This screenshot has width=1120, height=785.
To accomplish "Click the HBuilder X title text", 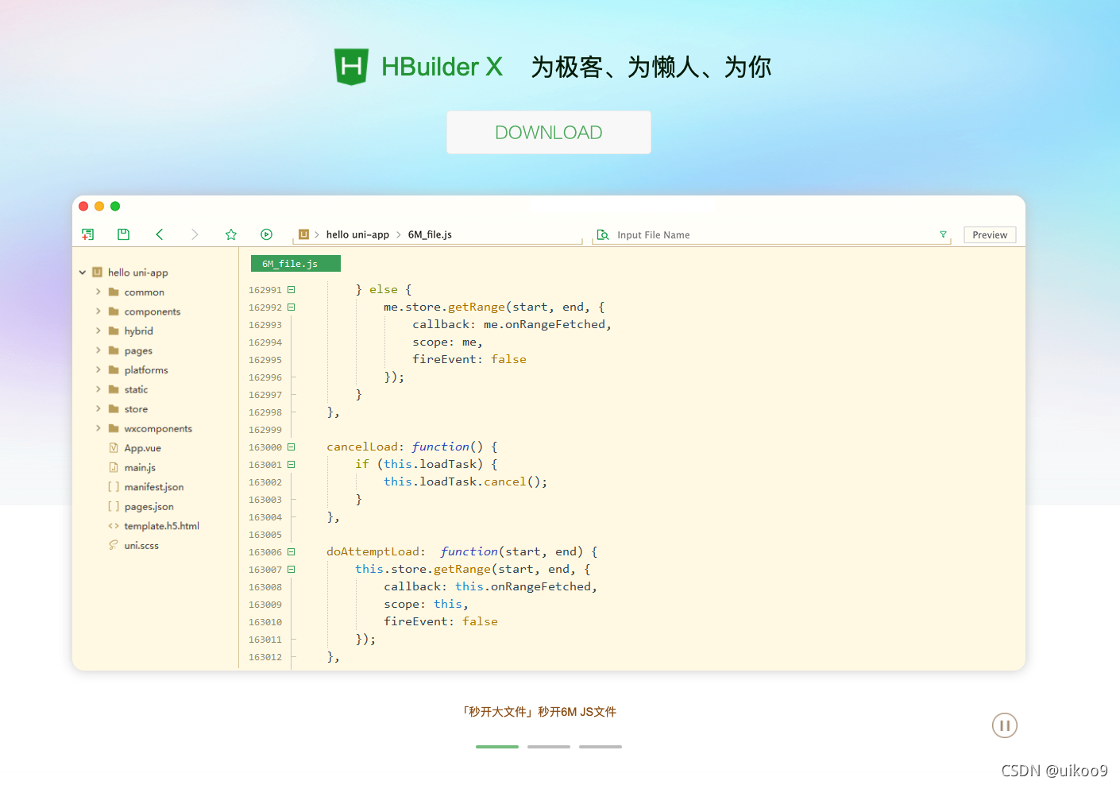I will (x=442, y=67).
